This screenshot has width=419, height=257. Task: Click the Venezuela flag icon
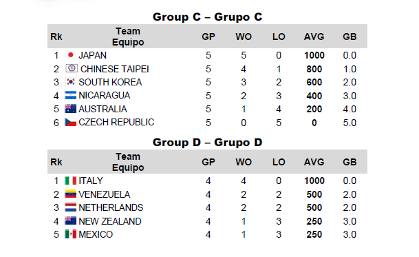(71, 194)
